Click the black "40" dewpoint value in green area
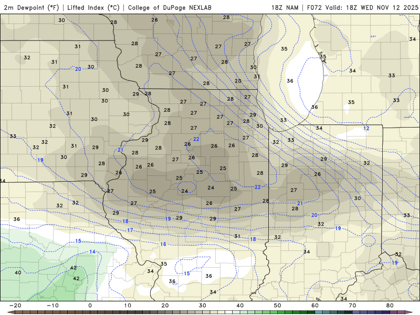This screenshot has width=420, height=315. (18, 272)
